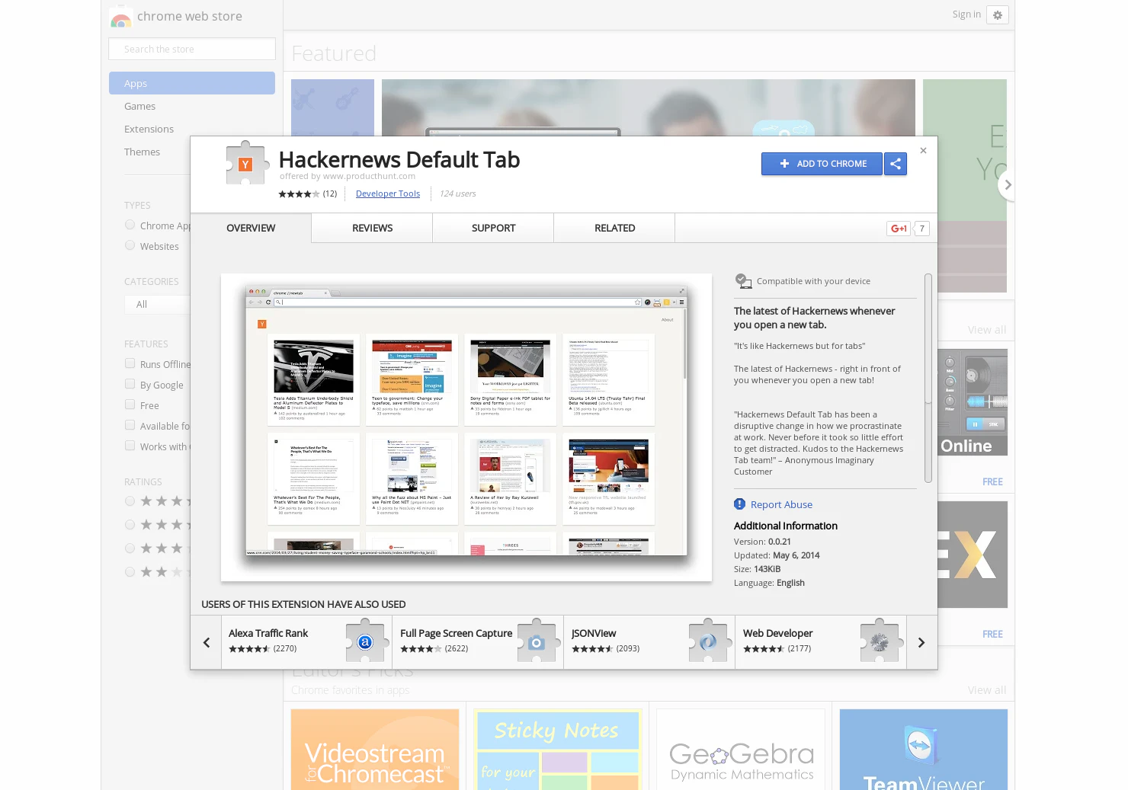Click the star rating of Hackernews Default Tab
1128x790 pixels.
pyautogui.click(x=299, y=194)
